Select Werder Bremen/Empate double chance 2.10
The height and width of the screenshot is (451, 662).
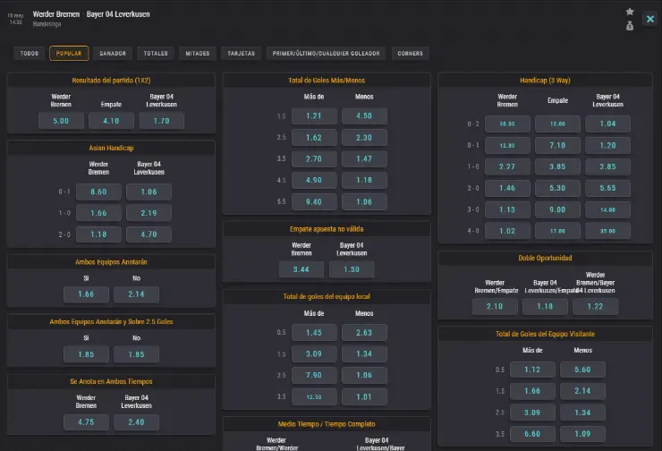point(495,307)
